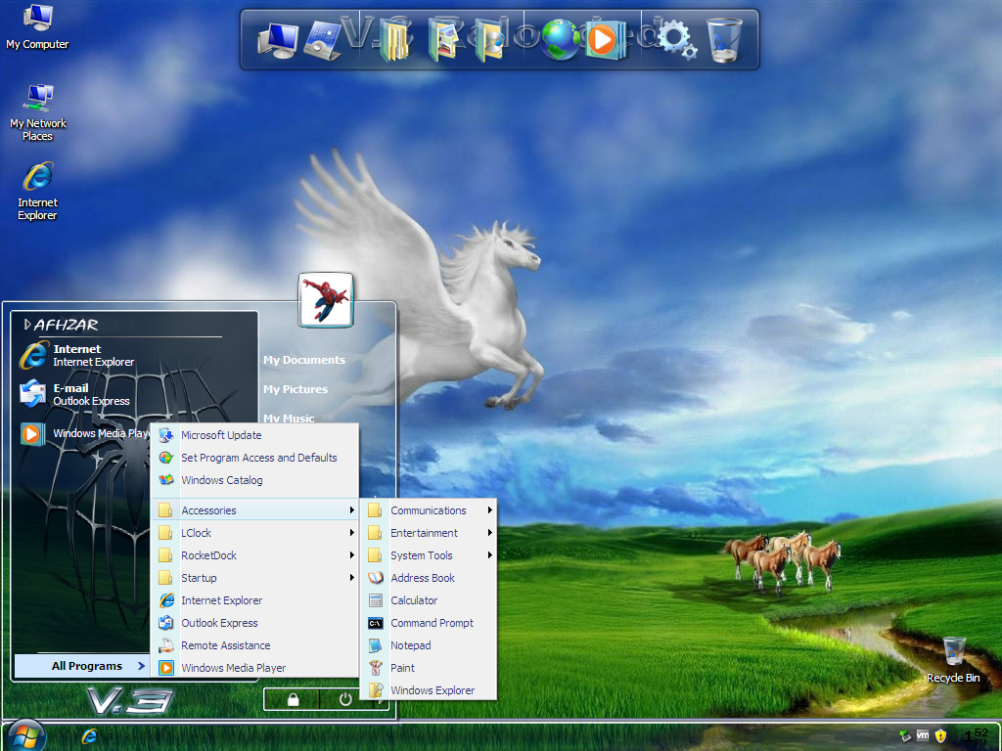Click the Safely Remove Hardware tray icon
This screenshot has width=1002, height=751.
(x=905, y=736)
